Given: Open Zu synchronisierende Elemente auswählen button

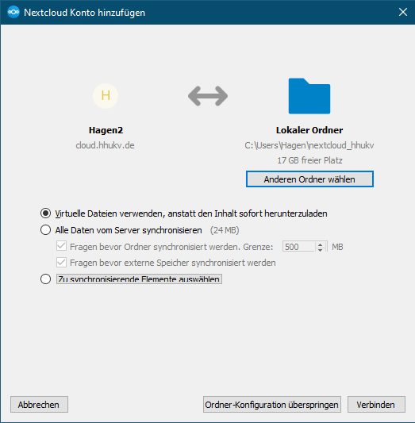Looking at the screenshot, I should pyautogui.click(x=139, y=279).
